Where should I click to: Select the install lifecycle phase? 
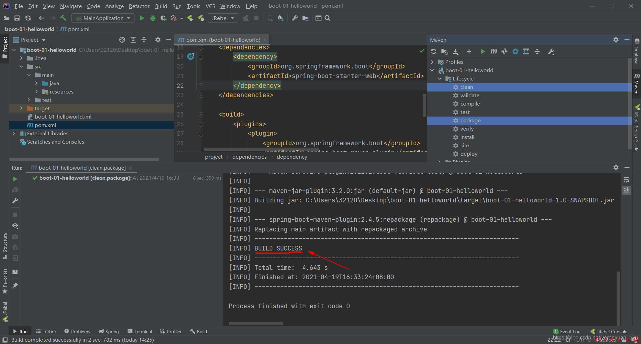pos(467,137)
